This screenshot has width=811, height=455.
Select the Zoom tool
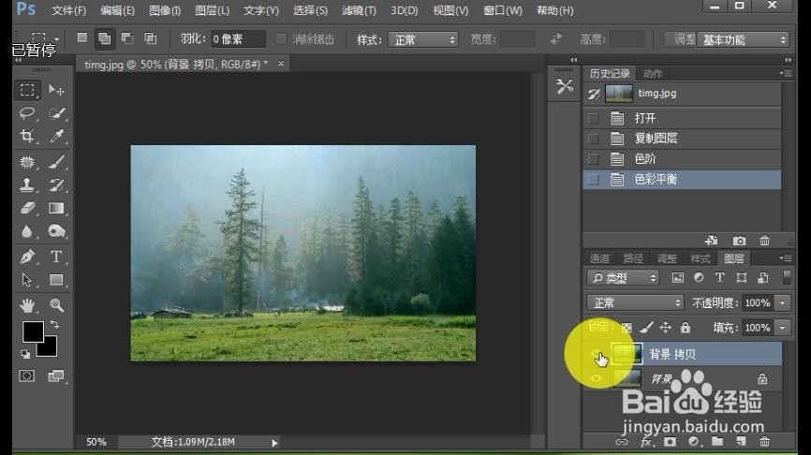click(56, 305)
